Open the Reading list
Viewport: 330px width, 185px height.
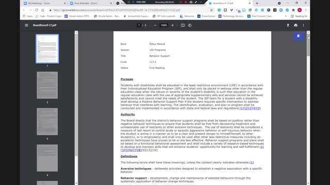pyautogui.click(x=299, y=16)
